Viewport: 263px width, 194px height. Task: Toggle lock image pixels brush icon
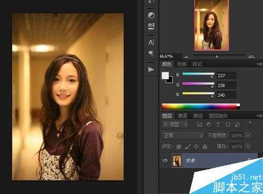[187, 147]
